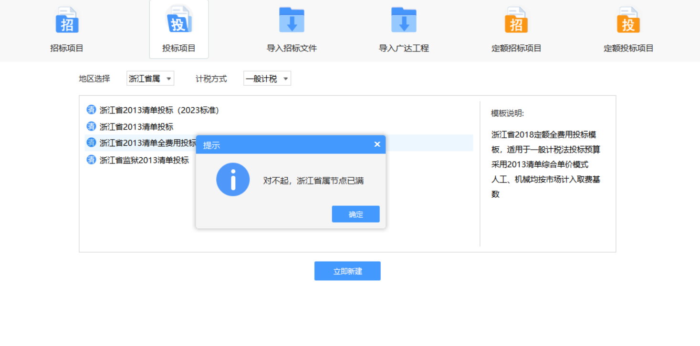Click the 导入招标文件 folder icon
The width and height of the screenshot is (700, 346).
292,20
